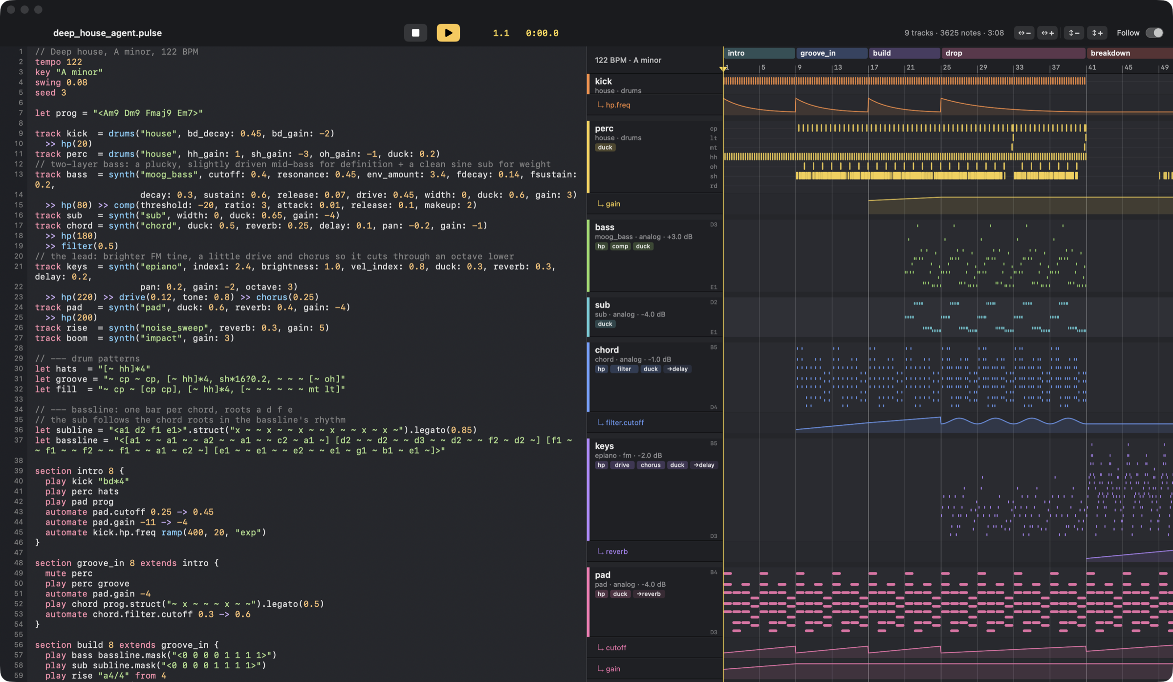The height and width of the screenshot is (682, 1173).
Task: Click bar 9 on the timeline ruler
Action: [800, 67]
